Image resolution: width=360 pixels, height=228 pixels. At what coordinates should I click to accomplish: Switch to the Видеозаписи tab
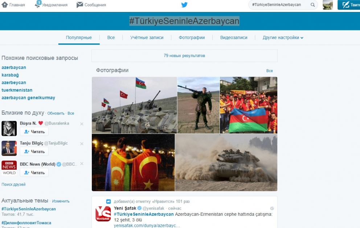click(234, 38)
